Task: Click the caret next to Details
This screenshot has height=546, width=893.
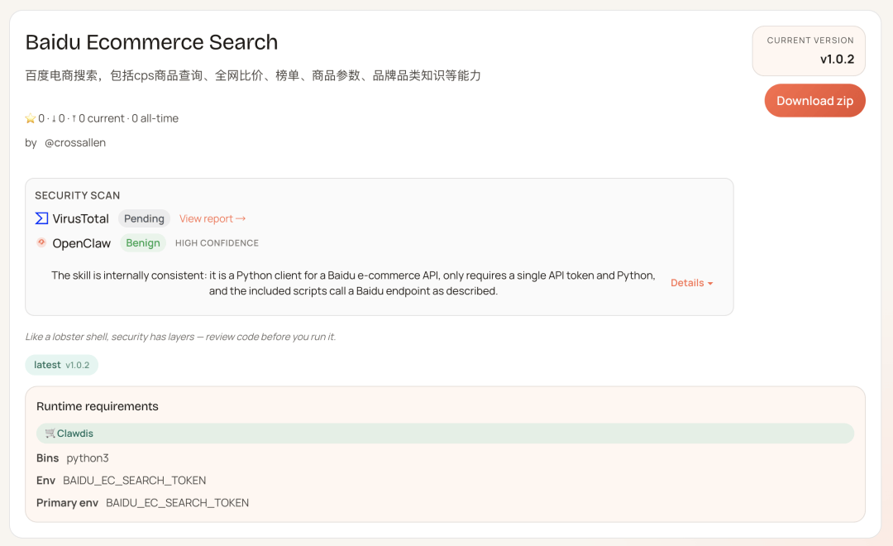Action: pyautogui.click(x=709, y=284)
